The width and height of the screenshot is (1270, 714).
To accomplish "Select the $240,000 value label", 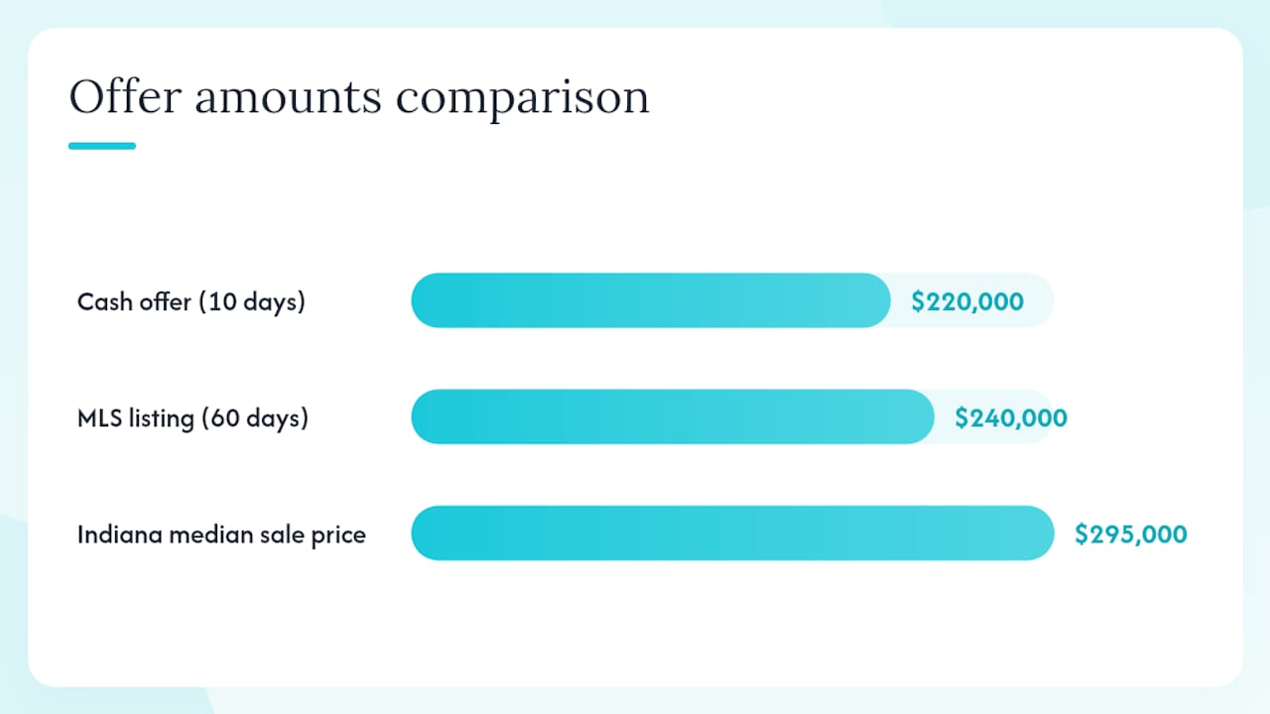I will 1011,417.
